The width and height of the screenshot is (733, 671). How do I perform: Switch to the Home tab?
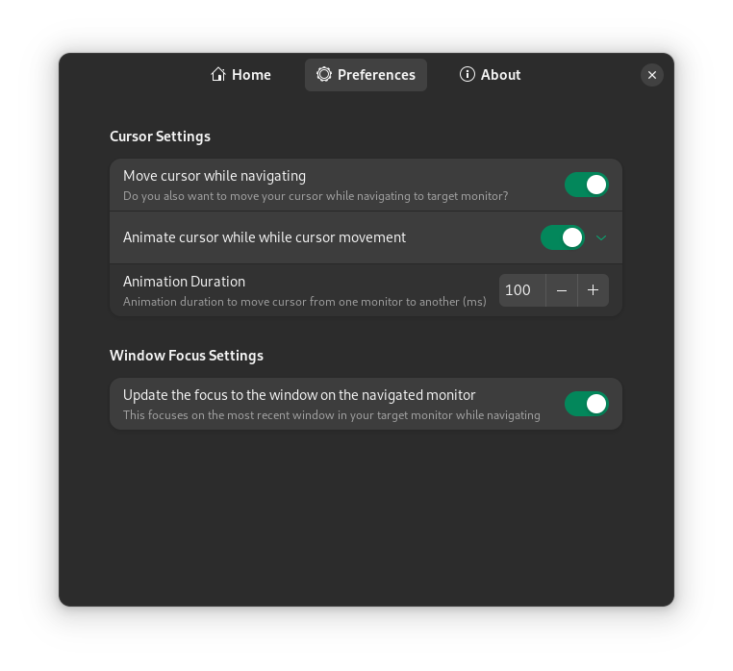(x=240, y=75)
